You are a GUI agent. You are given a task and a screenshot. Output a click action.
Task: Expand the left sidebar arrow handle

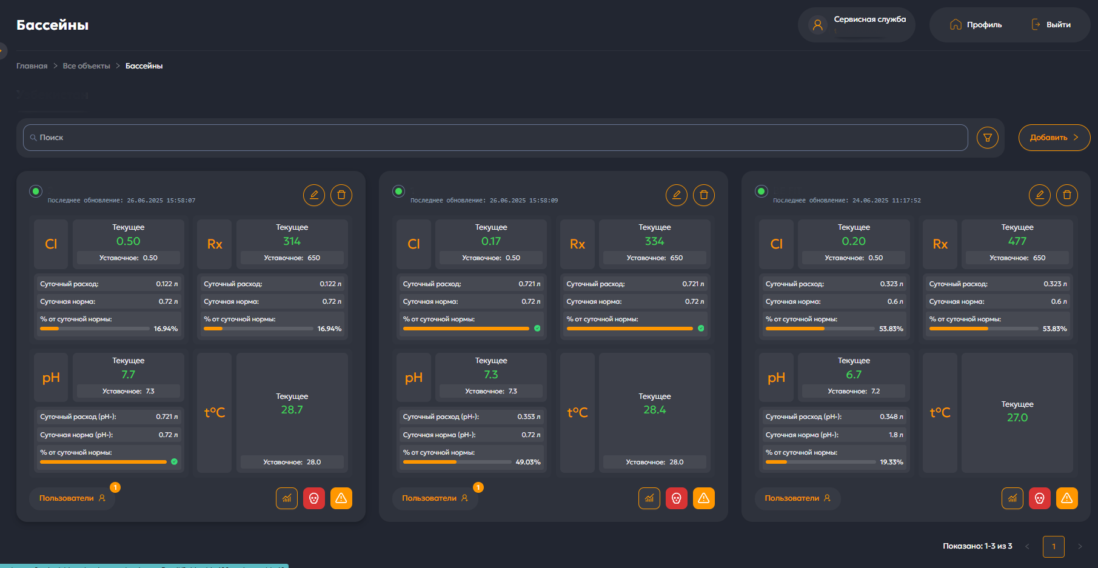3,50
